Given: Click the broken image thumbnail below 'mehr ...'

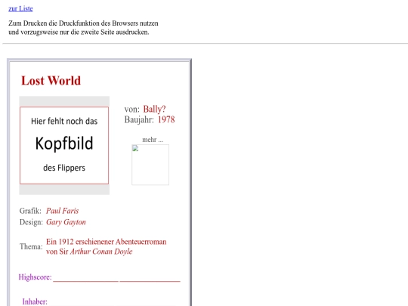Looking at the screenshot, I should click(150, 165).
